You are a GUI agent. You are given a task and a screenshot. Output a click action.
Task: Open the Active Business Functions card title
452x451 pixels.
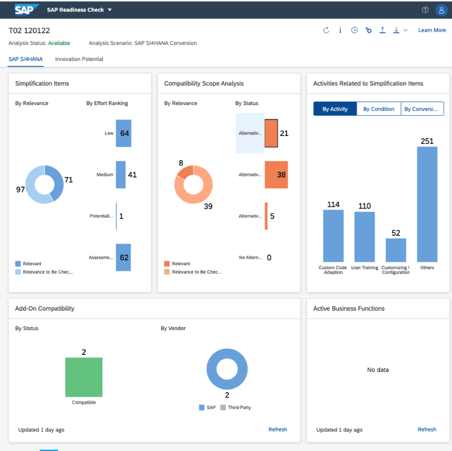tap(349, 308)
